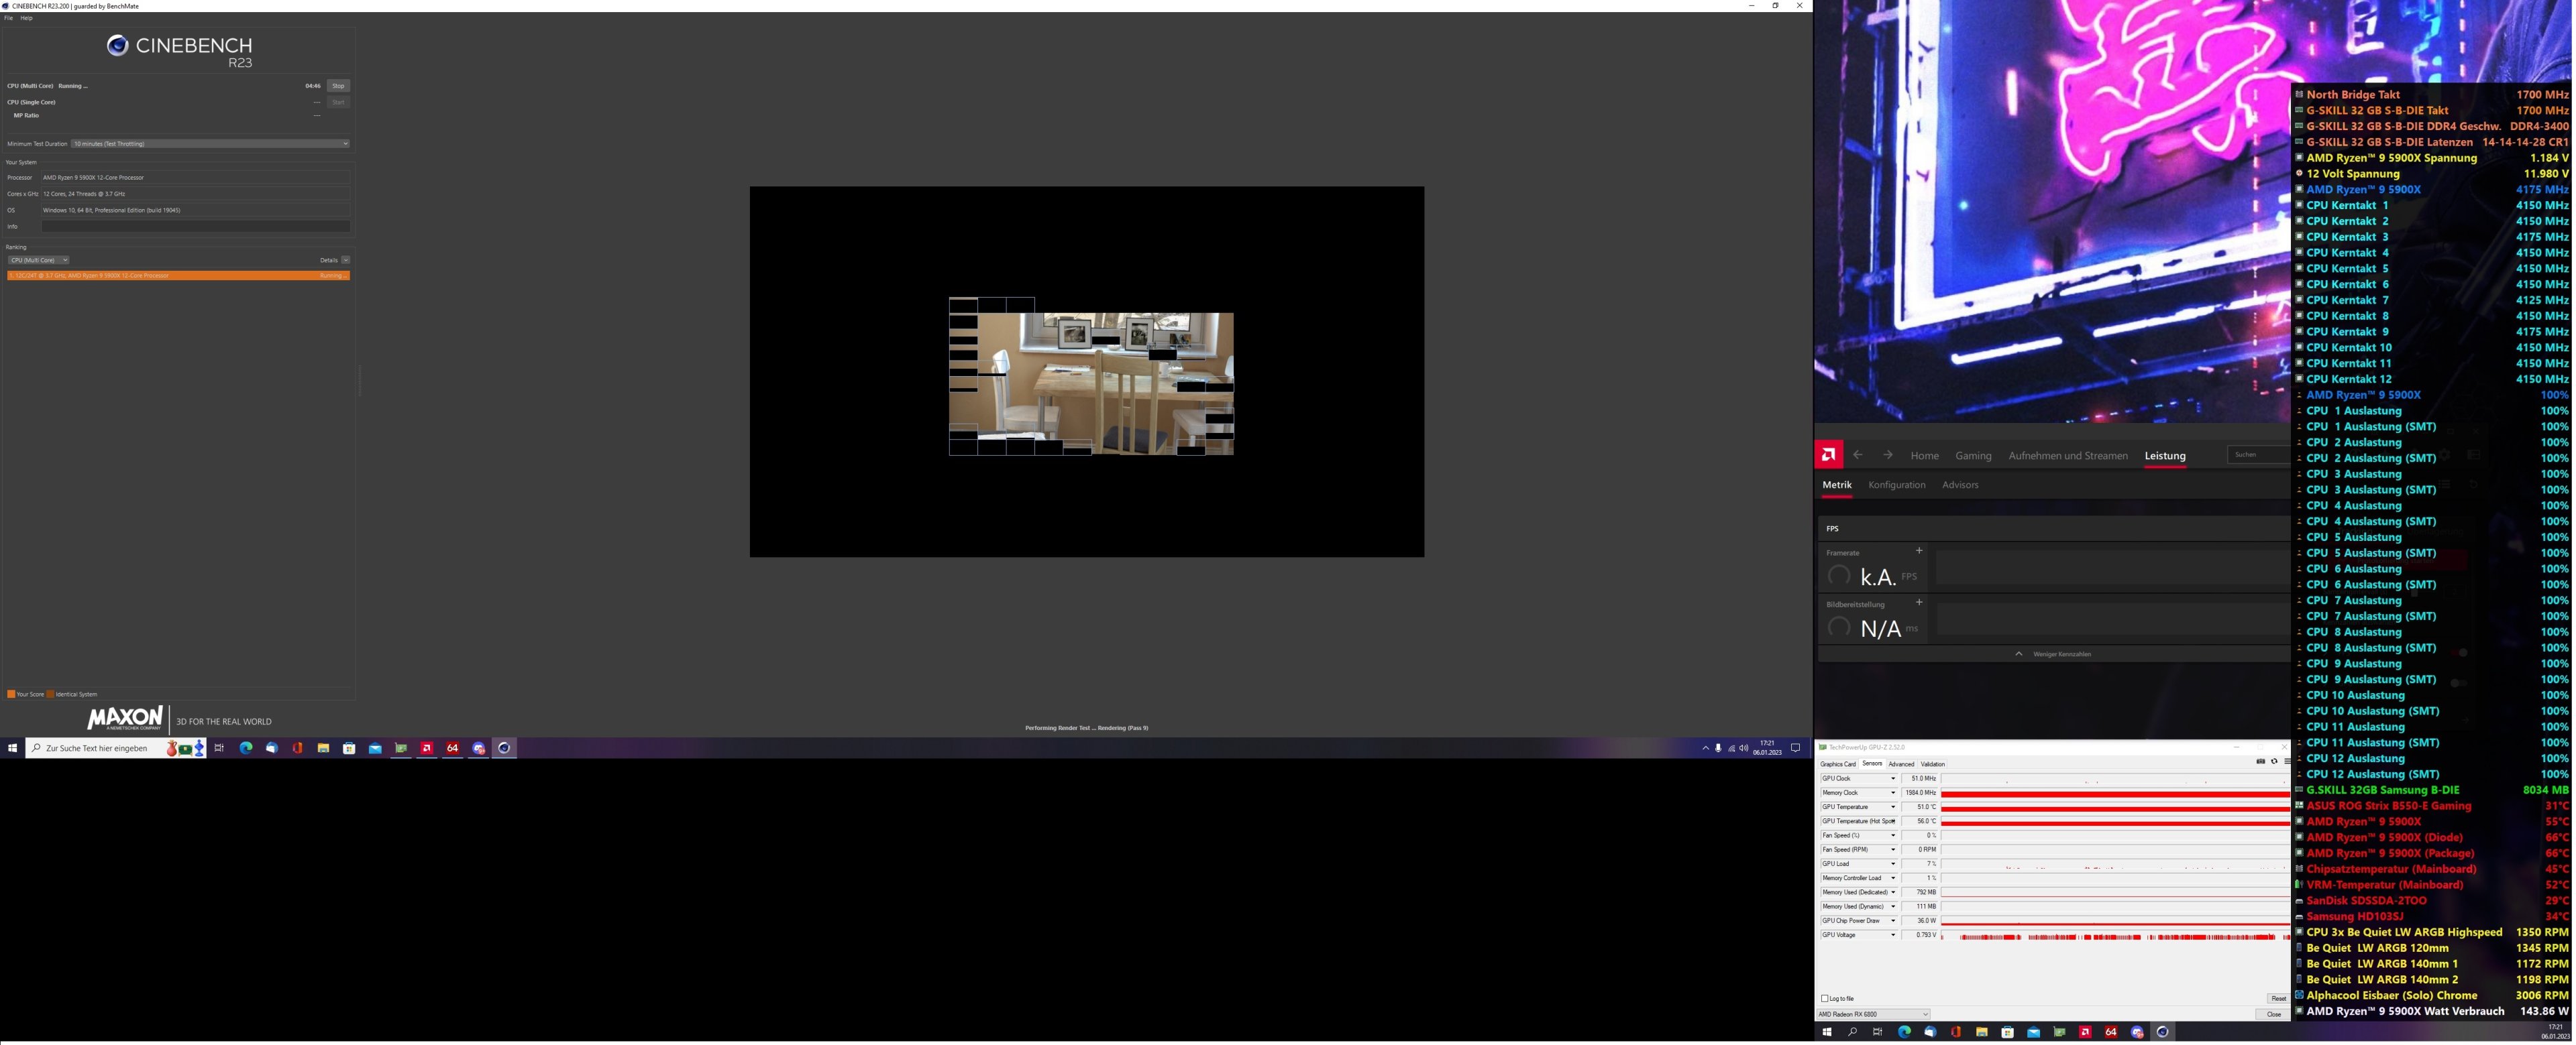Click the AMD Radeon logo icon

[1828, 454]
